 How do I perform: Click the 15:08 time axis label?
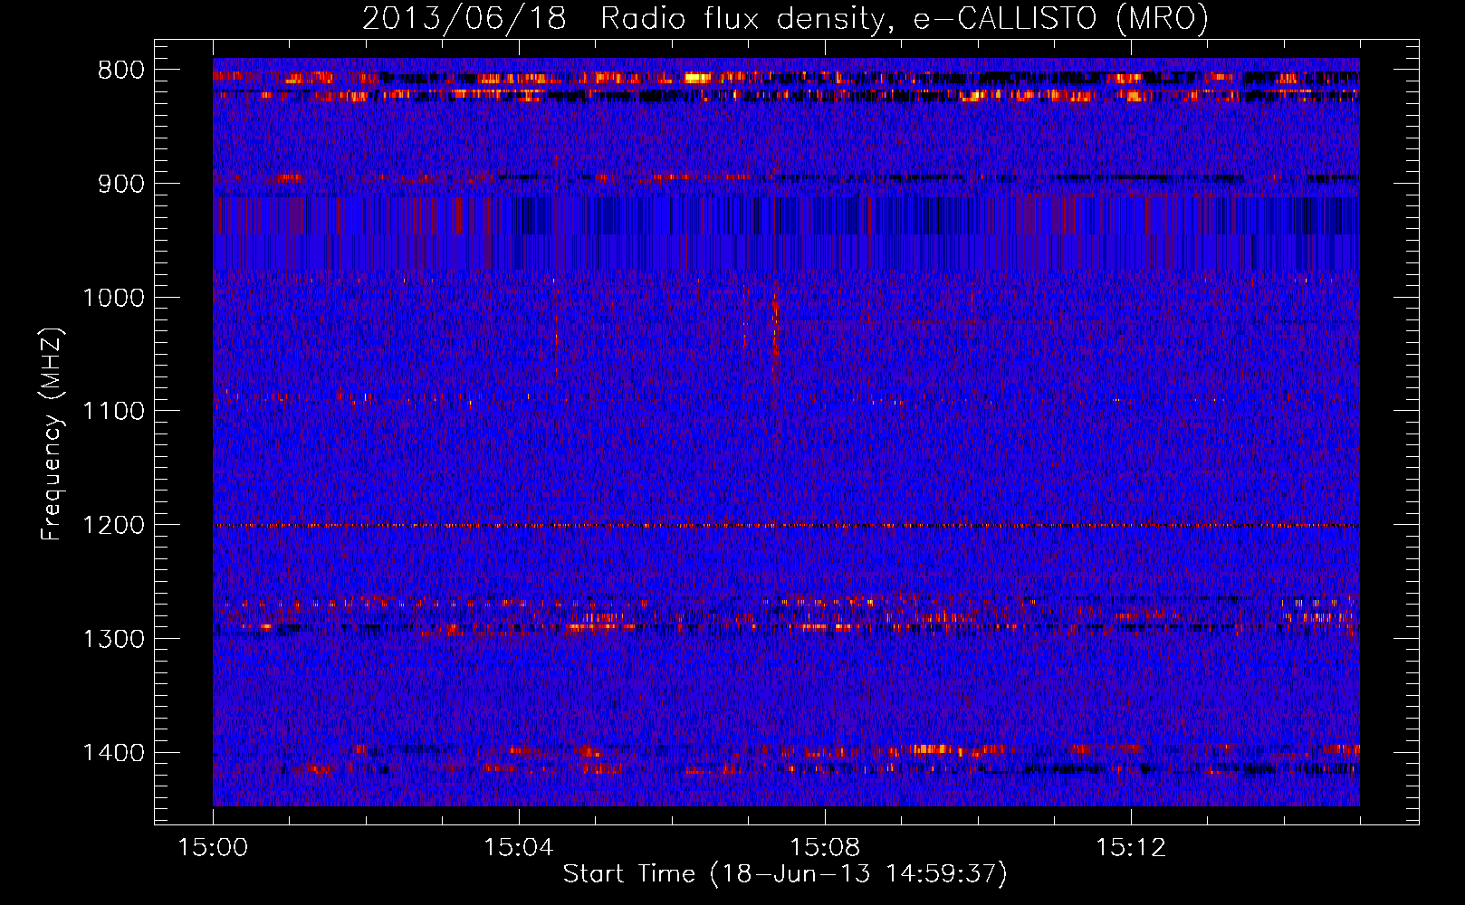pyautogui.click(x=824, y=848)
